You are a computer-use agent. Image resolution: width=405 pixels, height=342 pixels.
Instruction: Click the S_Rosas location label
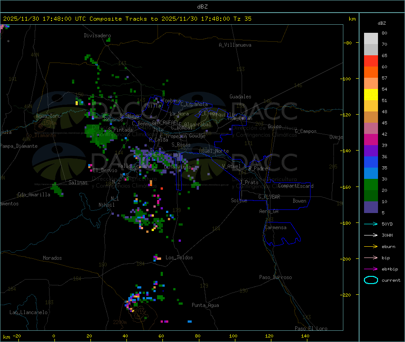[x=181, y=145]
